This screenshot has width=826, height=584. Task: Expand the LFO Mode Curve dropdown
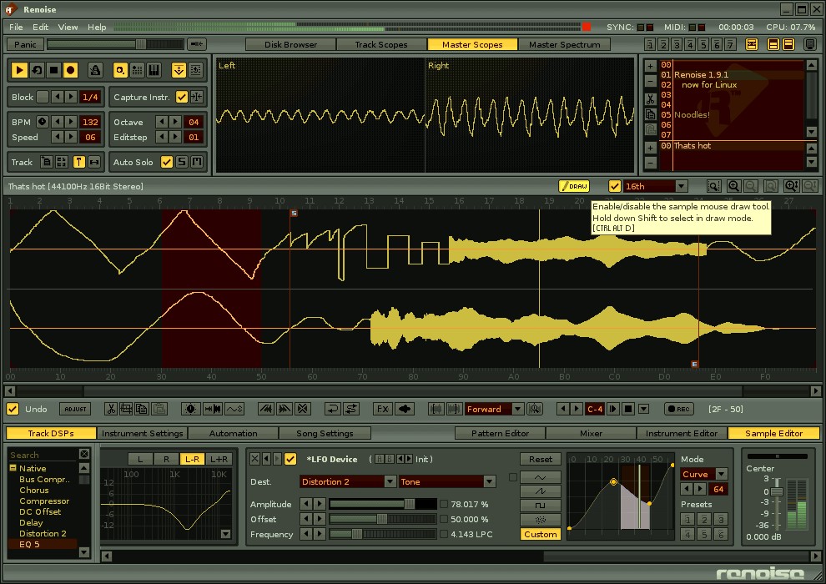pos(721,474)
